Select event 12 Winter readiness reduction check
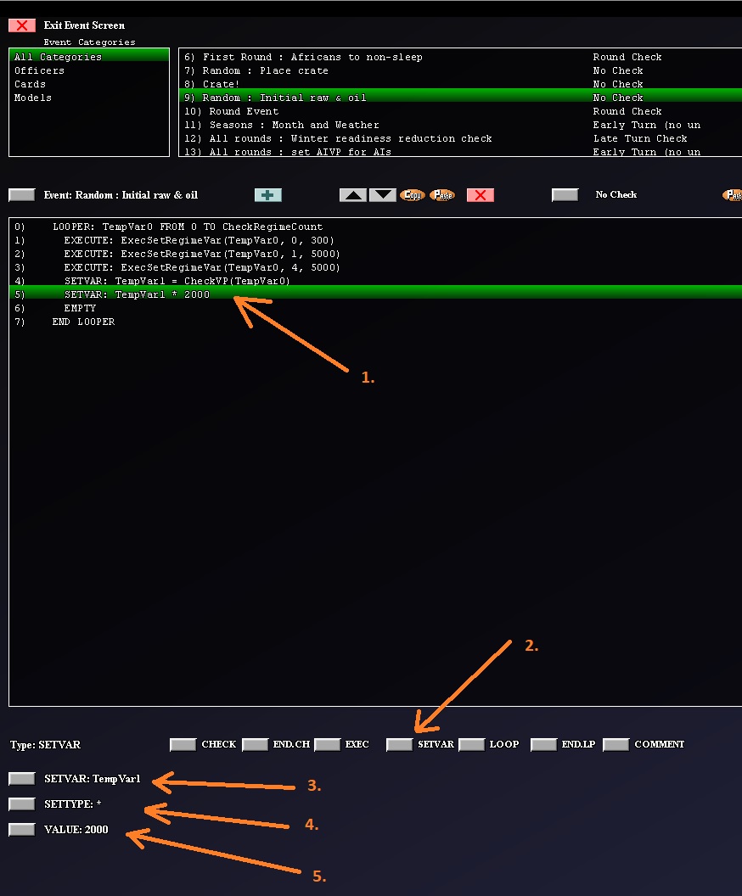742x896 pixels. [x=460, y=138]
